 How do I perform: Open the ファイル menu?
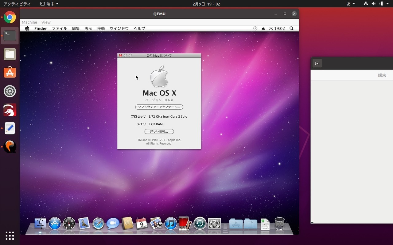(x=59, y=28)
